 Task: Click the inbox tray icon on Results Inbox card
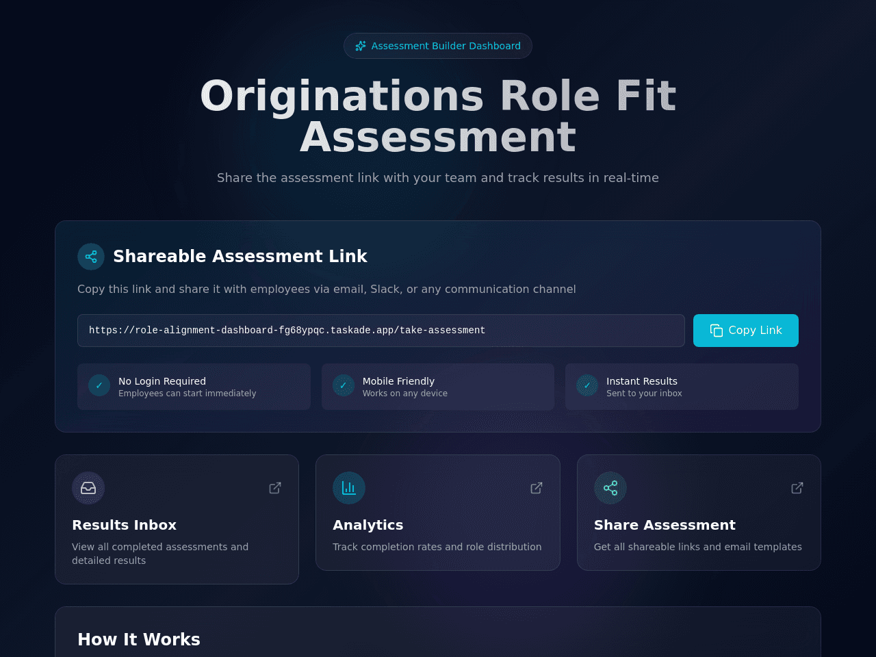coord(88,488)
